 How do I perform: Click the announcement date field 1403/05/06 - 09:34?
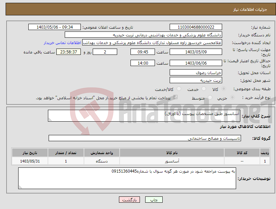click(55, 27)
